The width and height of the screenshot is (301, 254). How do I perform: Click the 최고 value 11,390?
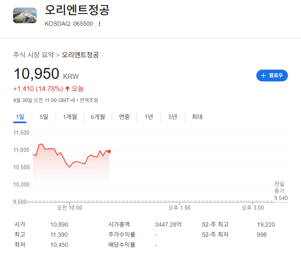[x=59, y=235]
